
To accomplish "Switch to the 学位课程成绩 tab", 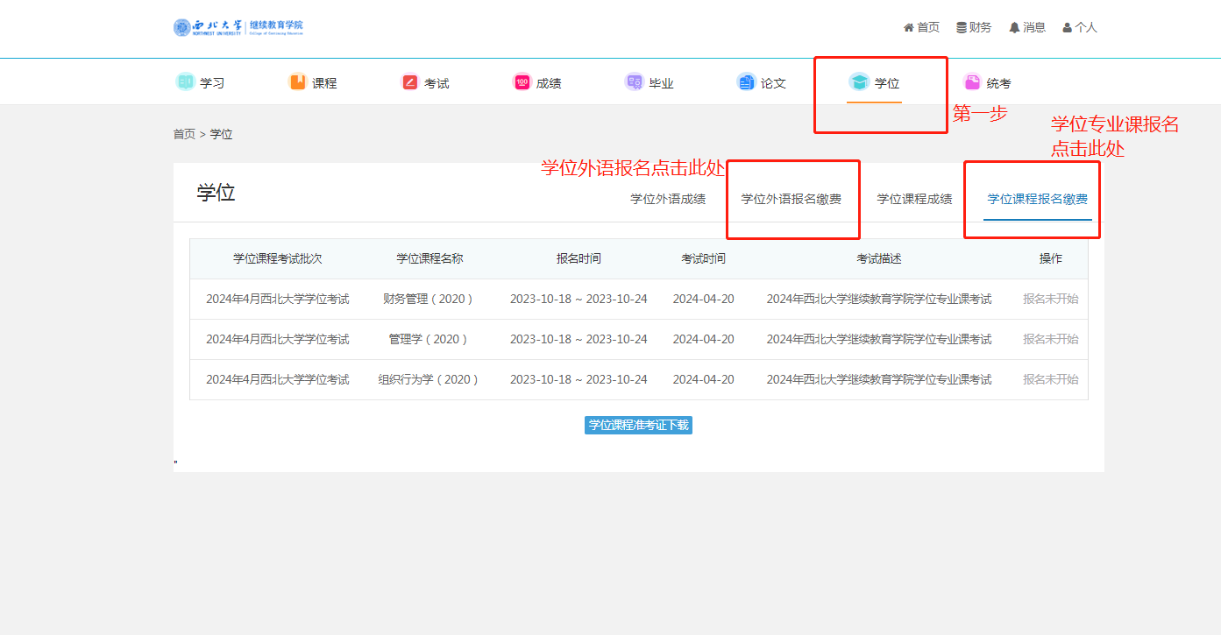I will 914,199.
